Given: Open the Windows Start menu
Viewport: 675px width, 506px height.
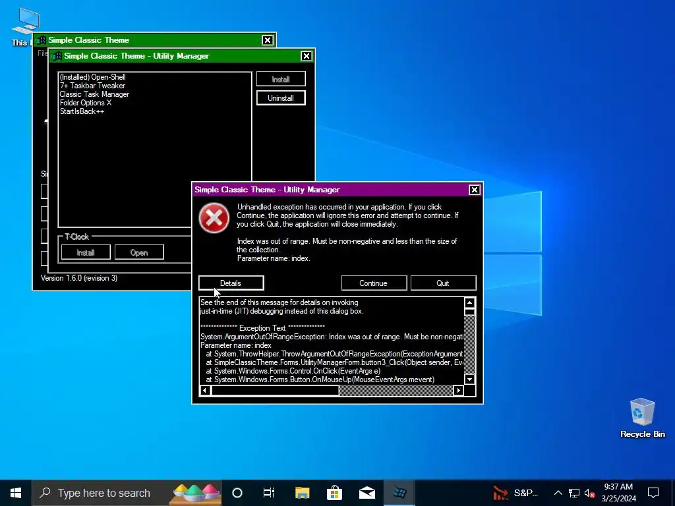Looking at the screenshot, I should pos(16,493).
